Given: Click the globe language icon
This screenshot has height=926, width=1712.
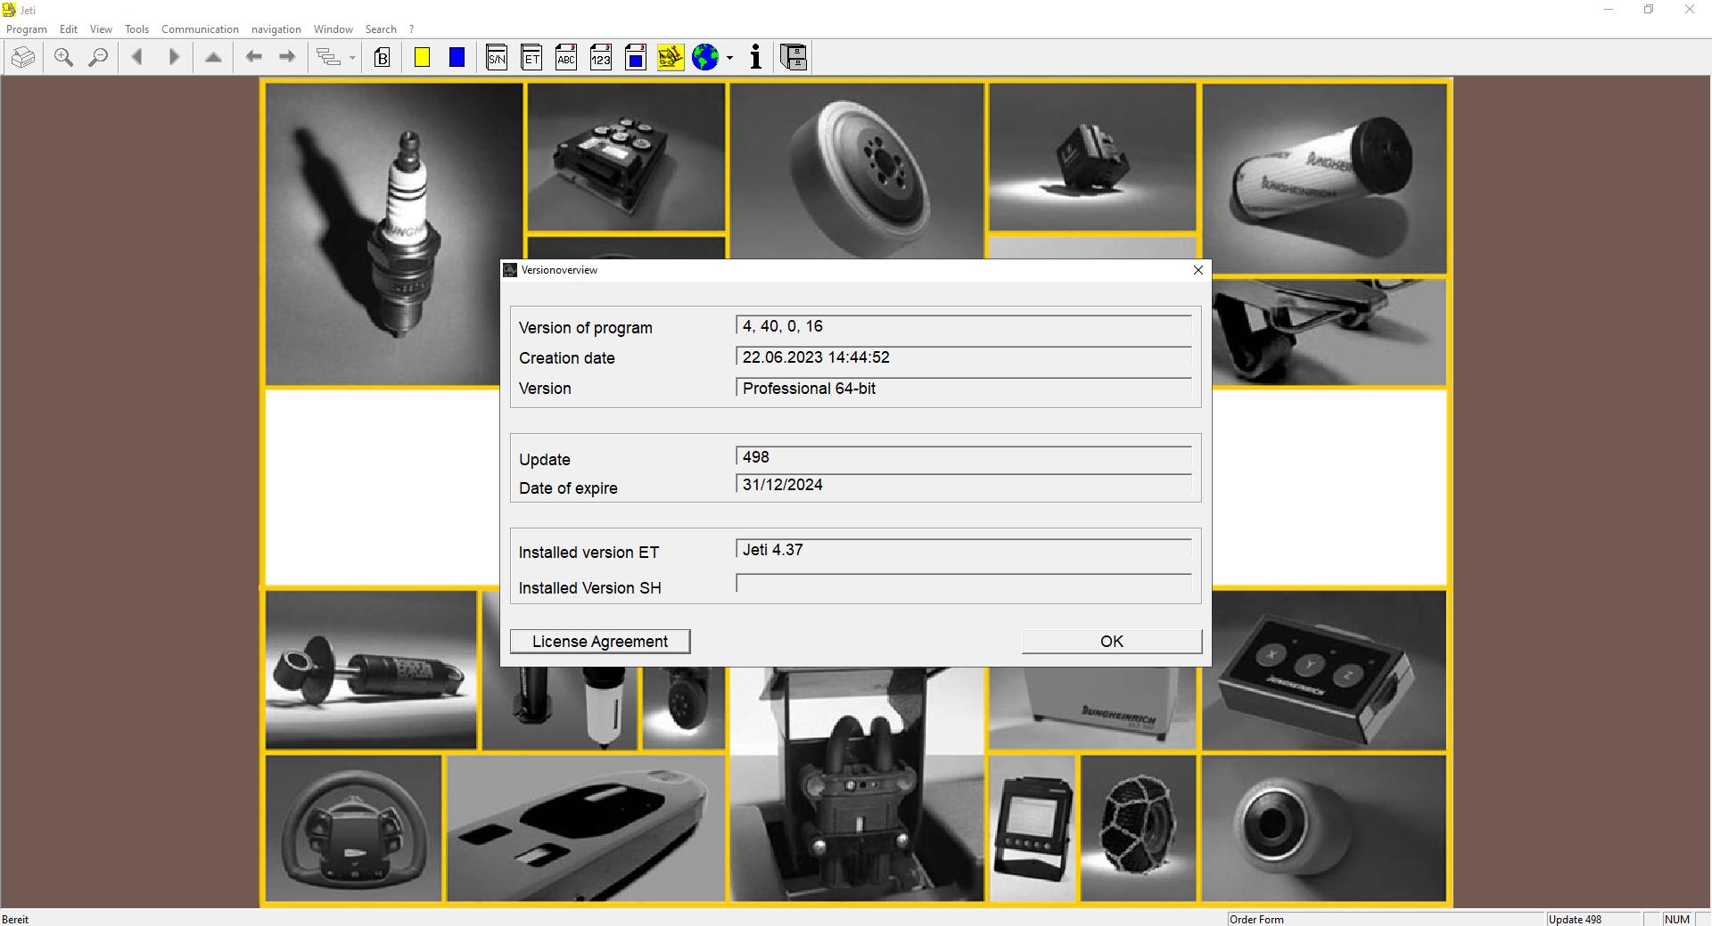Looking at the screenshot, I should (x=705, y=58).
